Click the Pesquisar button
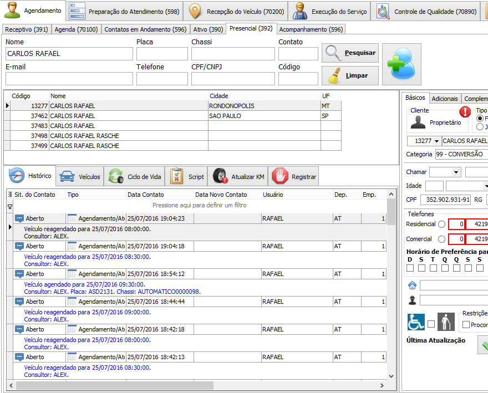Screen dimensions: 488x393 click(x=350, y=53)
